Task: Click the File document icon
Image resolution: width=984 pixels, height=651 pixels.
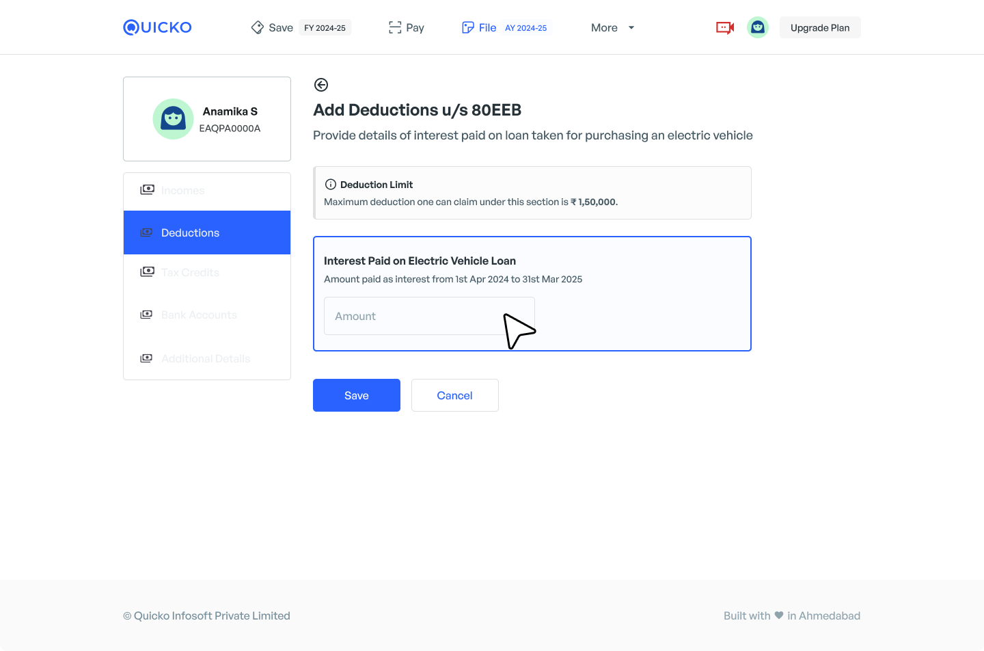Action: click(x=468, y=27)
